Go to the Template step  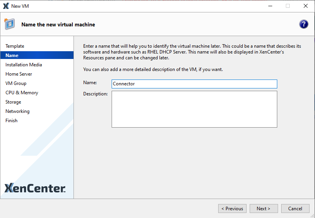[15, 46]
